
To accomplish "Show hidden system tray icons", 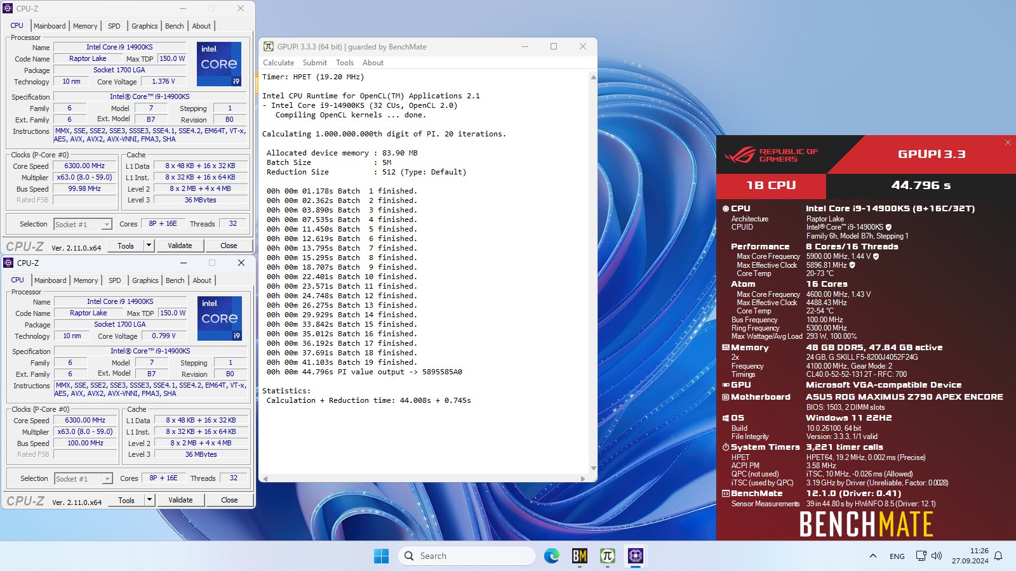I will coord(872,556).
